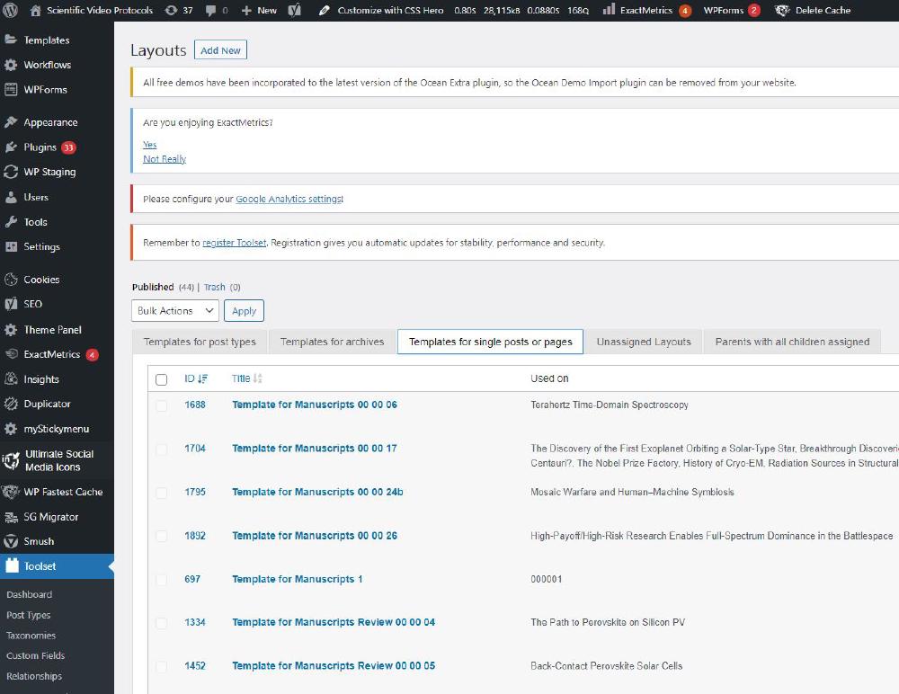899x694 pixels.
Task: Open the SG Migrator icon in sidebar
Action: coord(11,517)
